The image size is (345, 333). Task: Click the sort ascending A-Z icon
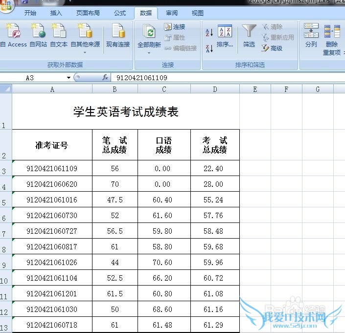pos(209,33)
